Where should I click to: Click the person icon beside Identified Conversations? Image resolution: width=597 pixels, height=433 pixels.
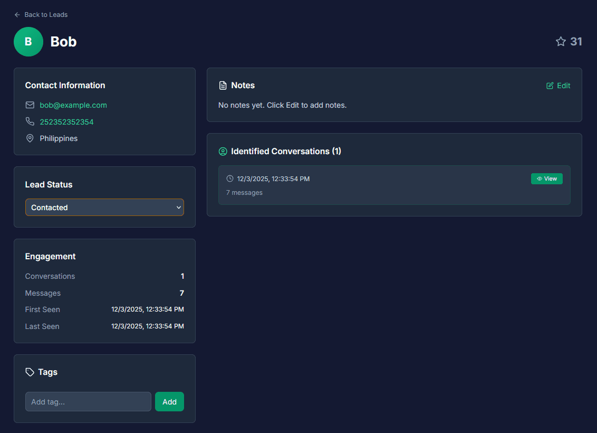coord(223,151)
